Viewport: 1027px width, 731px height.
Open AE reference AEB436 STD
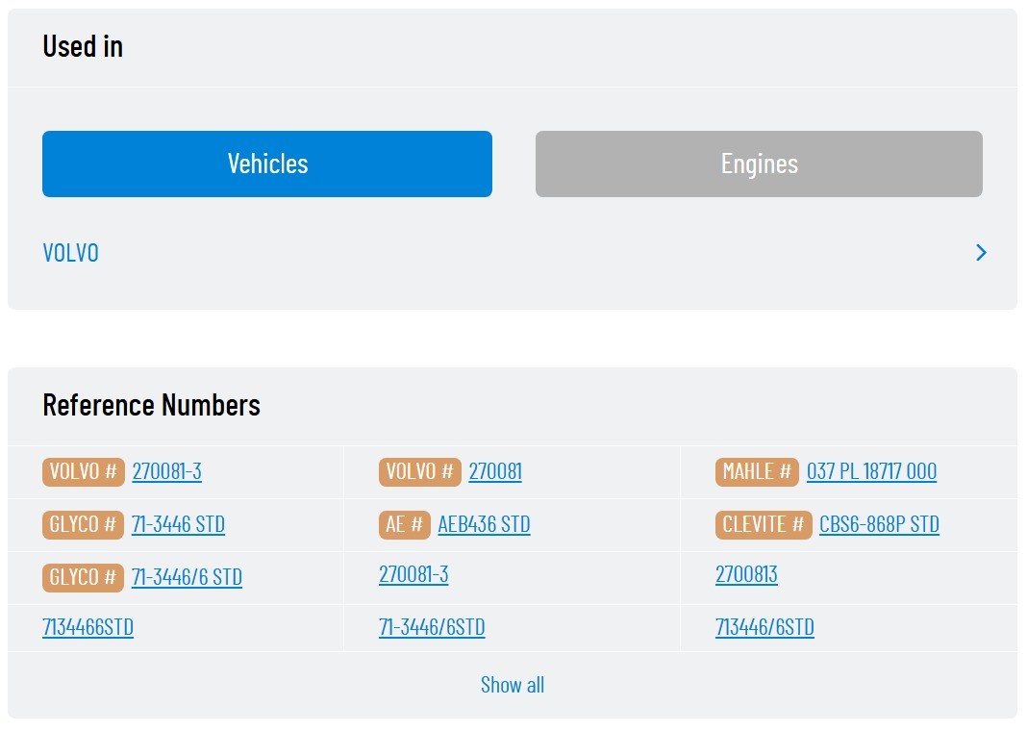(x=484, y=524)
